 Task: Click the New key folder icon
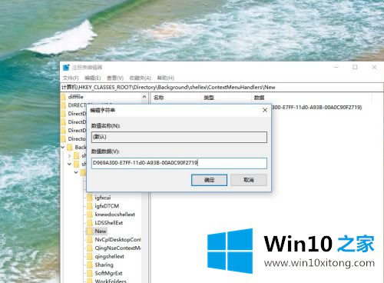[90, 231]
